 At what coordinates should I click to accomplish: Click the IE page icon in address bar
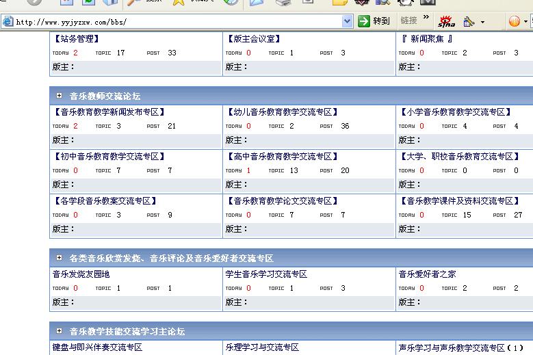coord(8,22)
